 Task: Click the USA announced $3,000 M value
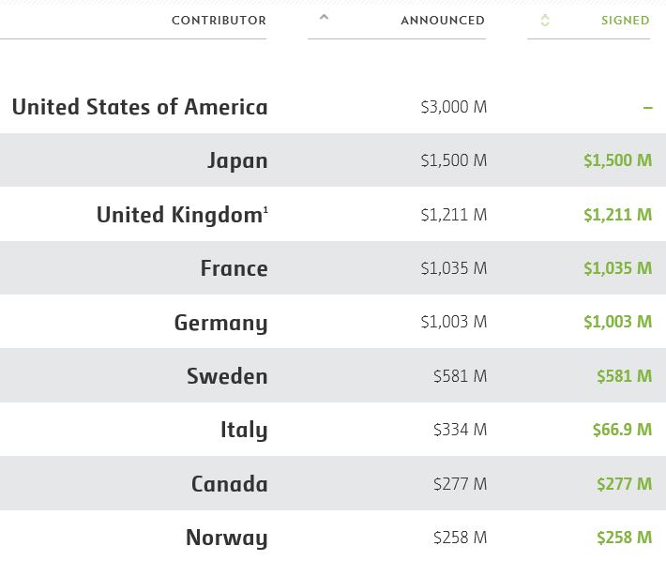pyautogui.click(x=453, y=107)
